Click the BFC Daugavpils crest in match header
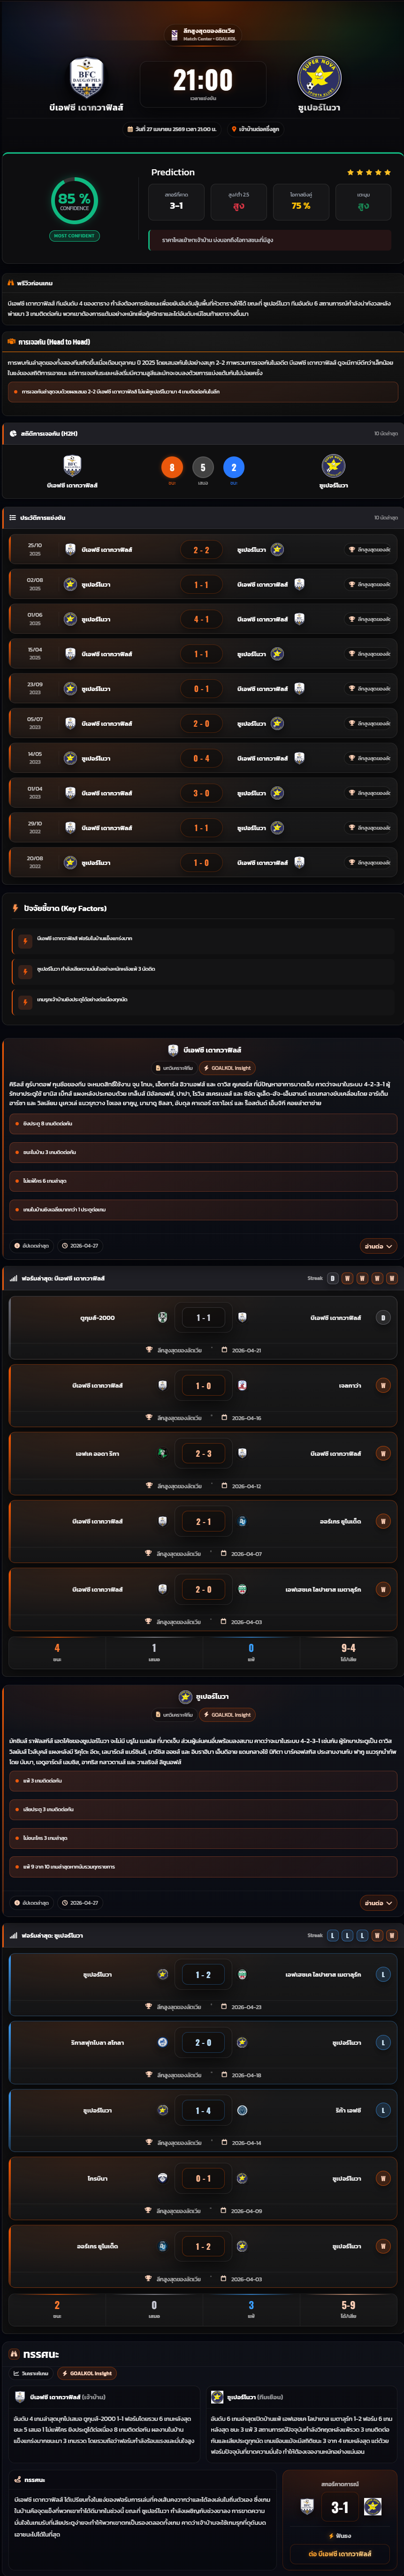404x2576 pixels. (87, 77)
